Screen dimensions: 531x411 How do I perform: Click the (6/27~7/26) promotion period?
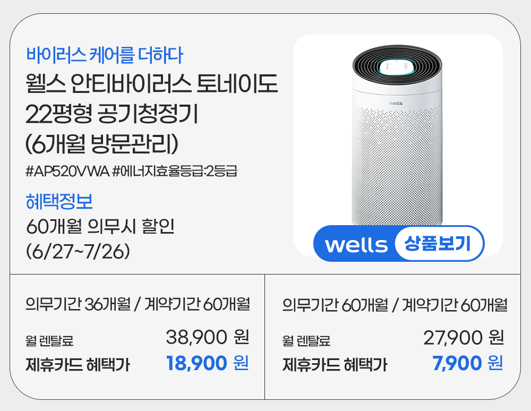point(78,251)
